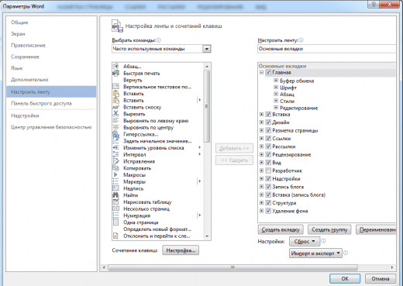Open the Правописание settings section
This screenshot has width=403, height=286.
28,45
